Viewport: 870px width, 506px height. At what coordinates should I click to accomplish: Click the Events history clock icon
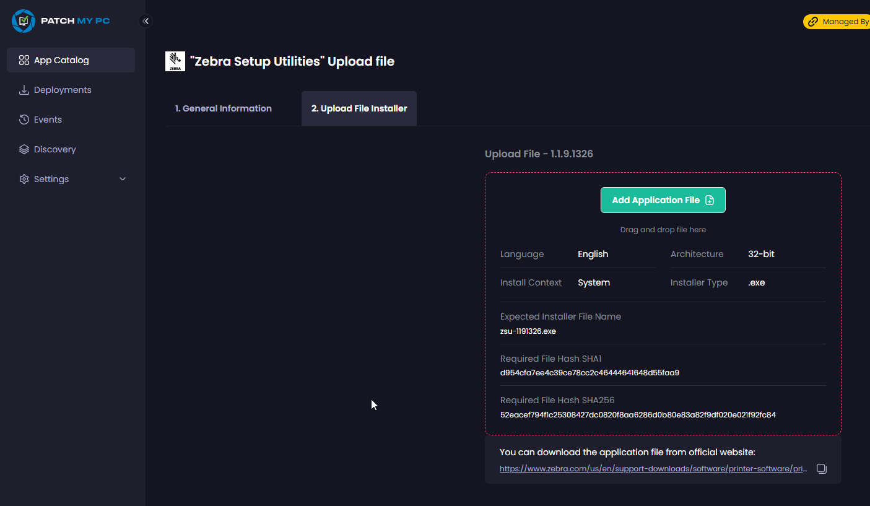24,120
